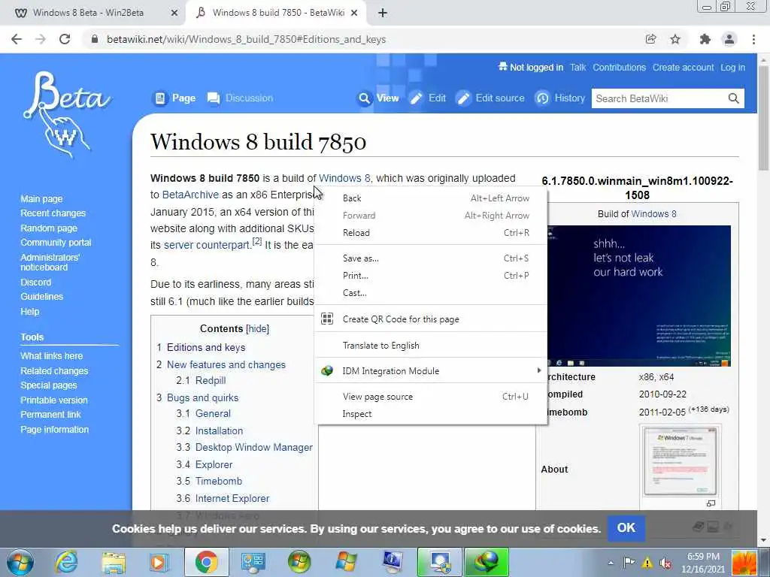Click the Page document icon
Image resolution: width=770 pixels, height=577 pixels.
click(x=160, y=98)
